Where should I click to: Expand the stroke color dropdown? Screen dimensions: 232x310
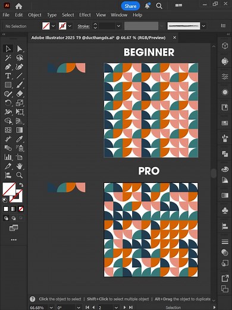tap(70, 26)
